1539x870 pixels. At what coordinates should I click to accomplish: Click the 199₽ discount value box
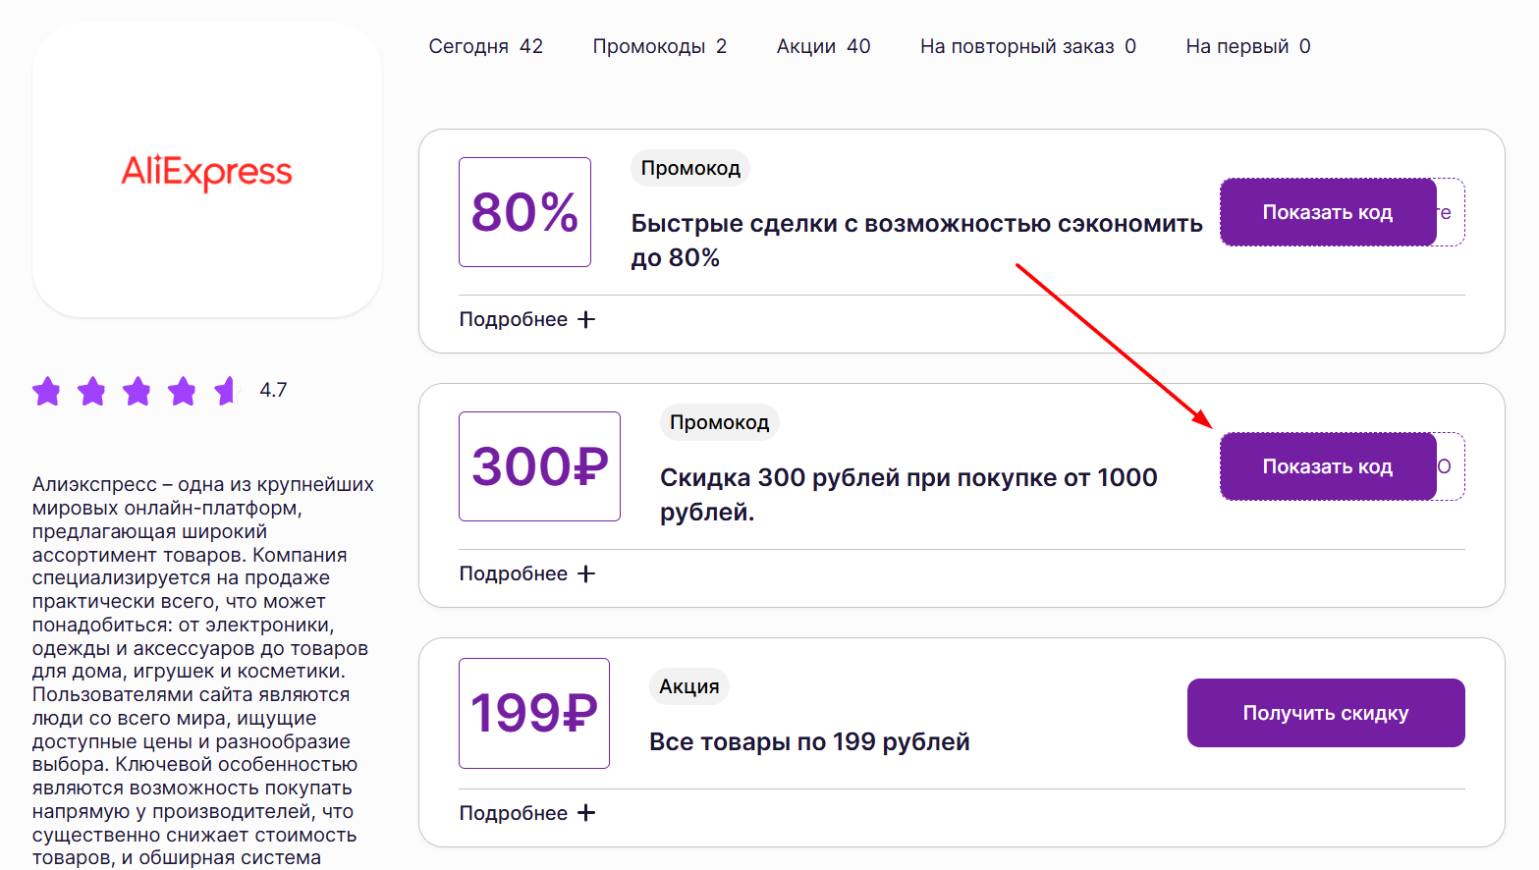[x=533, y=713]
